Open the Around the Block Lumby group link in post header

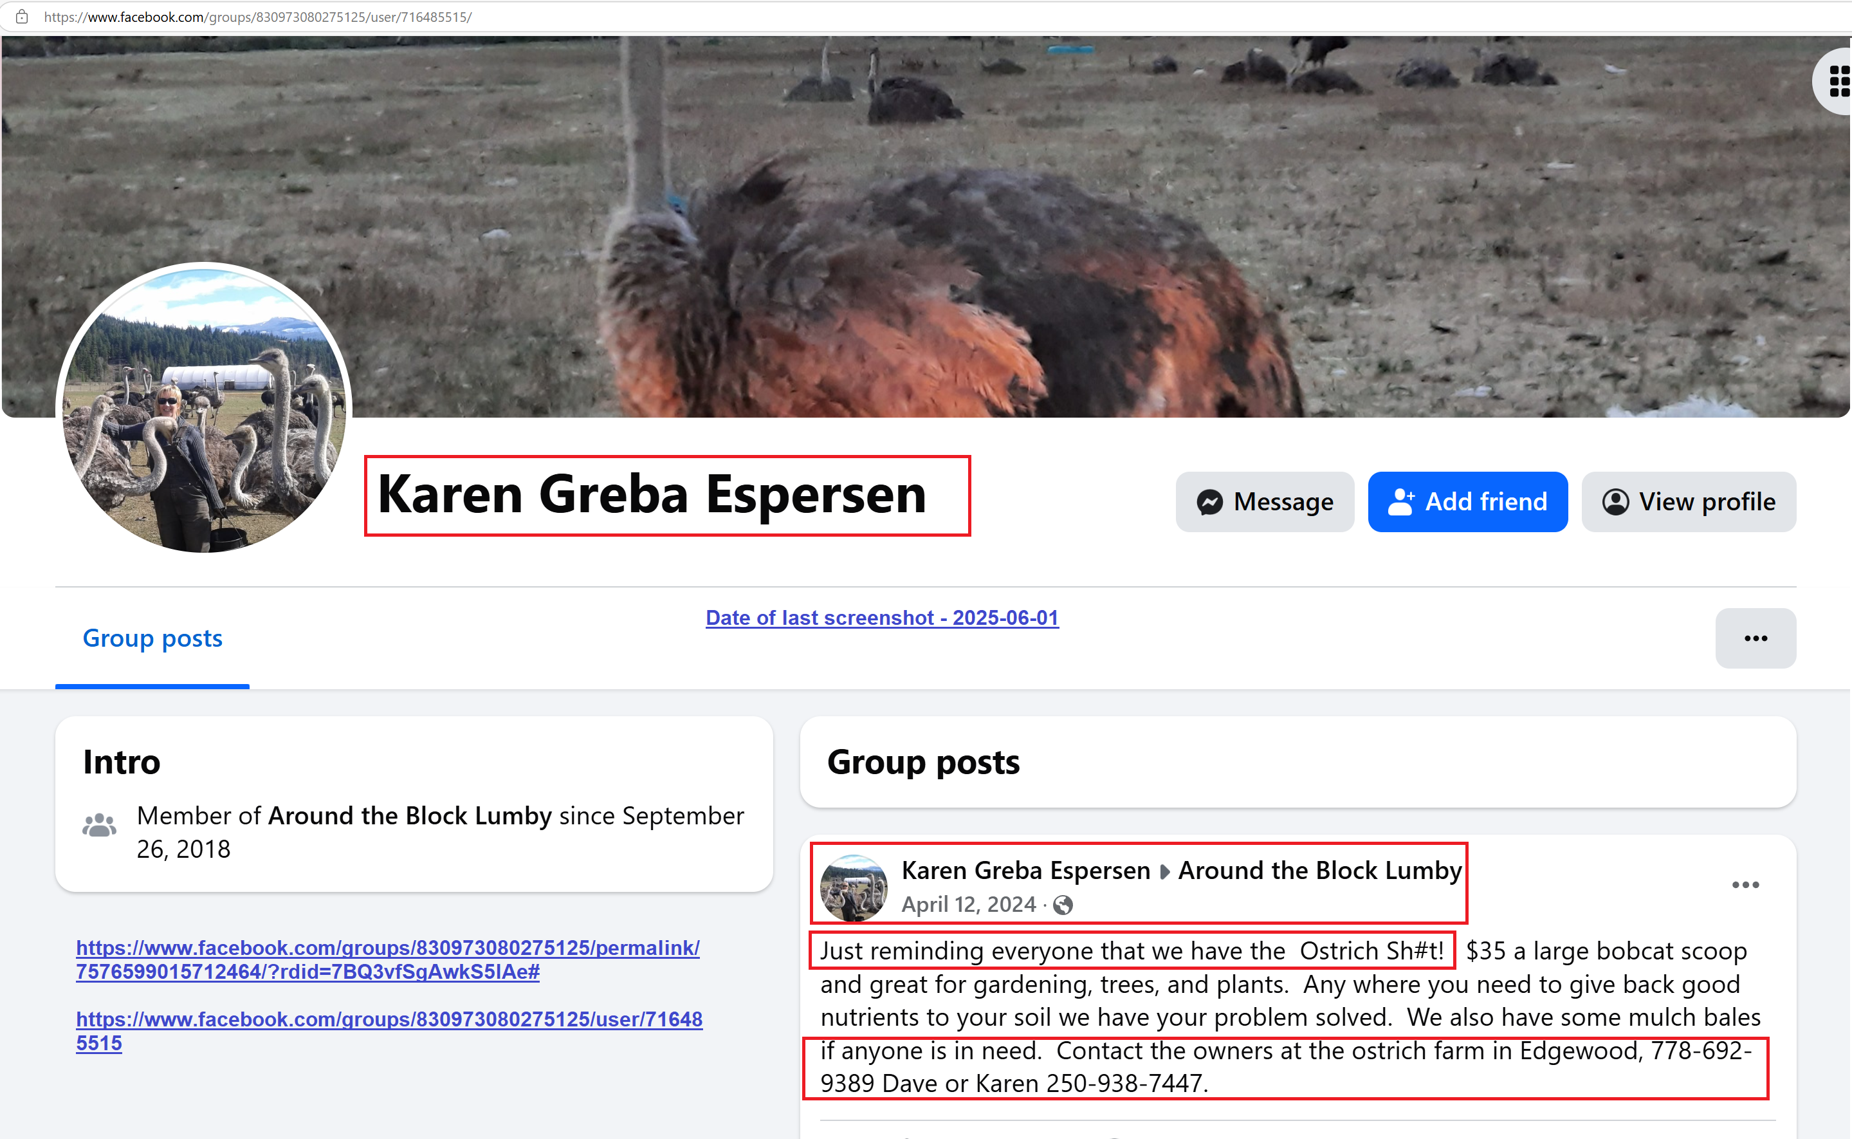tap(1320, 870)
